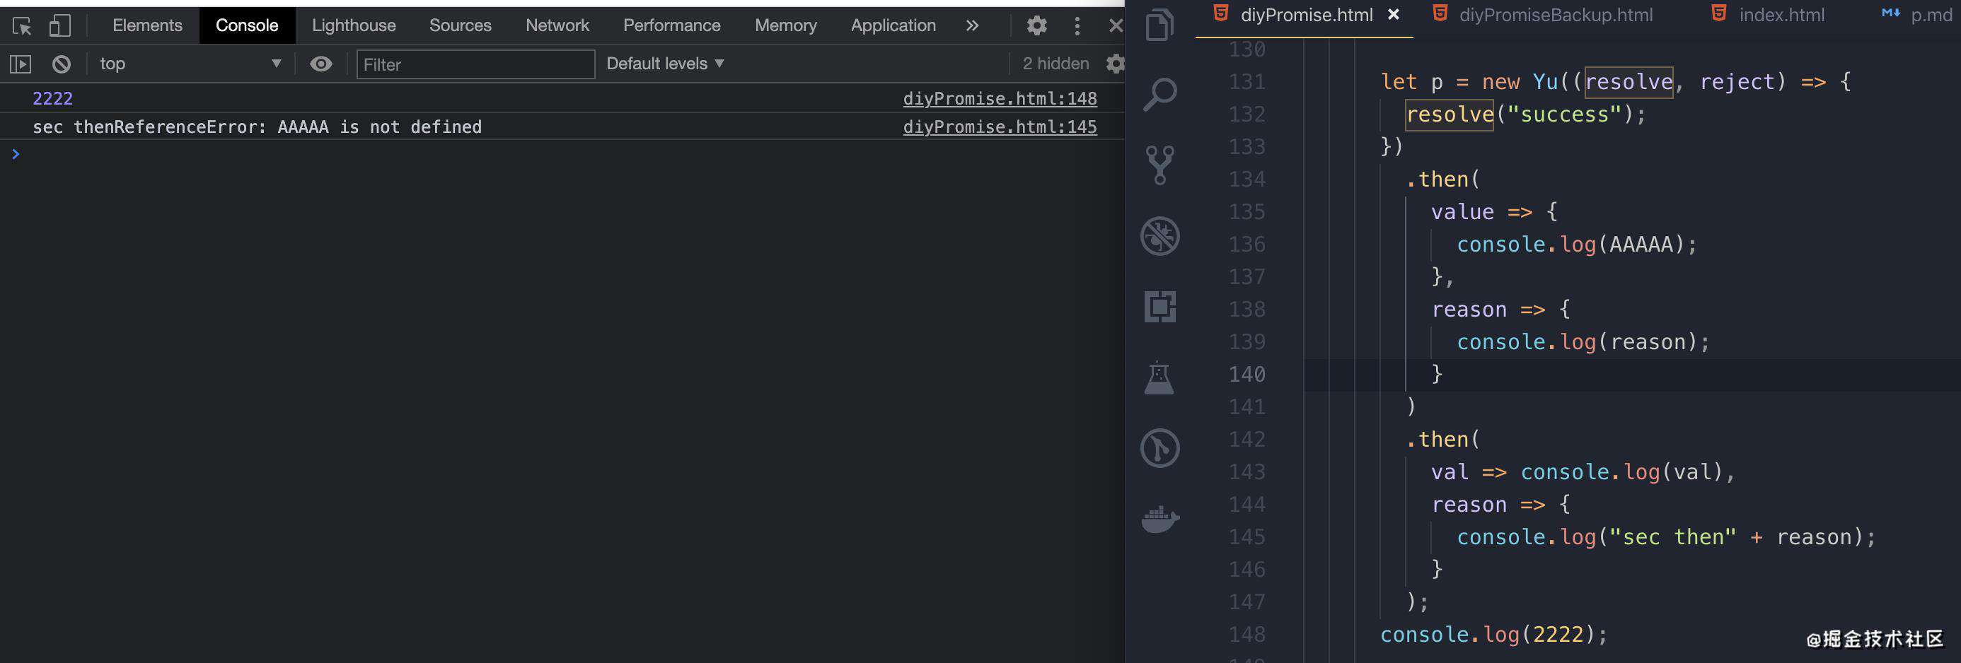
Task: Switch to the Network tab
Action: 557,25
